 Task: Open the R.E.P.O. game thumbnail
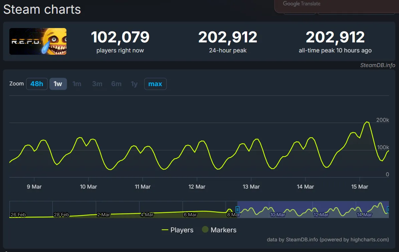click(38, 41)
